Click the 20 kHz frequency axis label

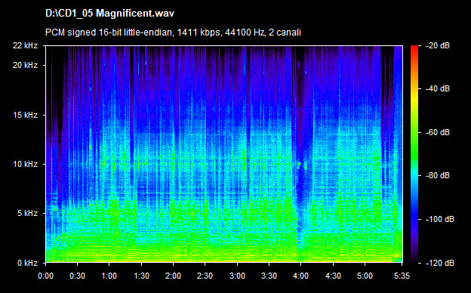pos(25,65)
